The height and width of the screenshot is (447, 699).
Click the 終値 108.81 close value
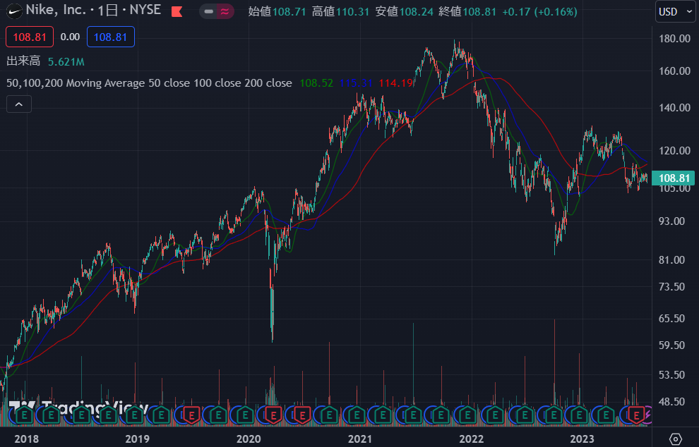[x=467, y=11]
